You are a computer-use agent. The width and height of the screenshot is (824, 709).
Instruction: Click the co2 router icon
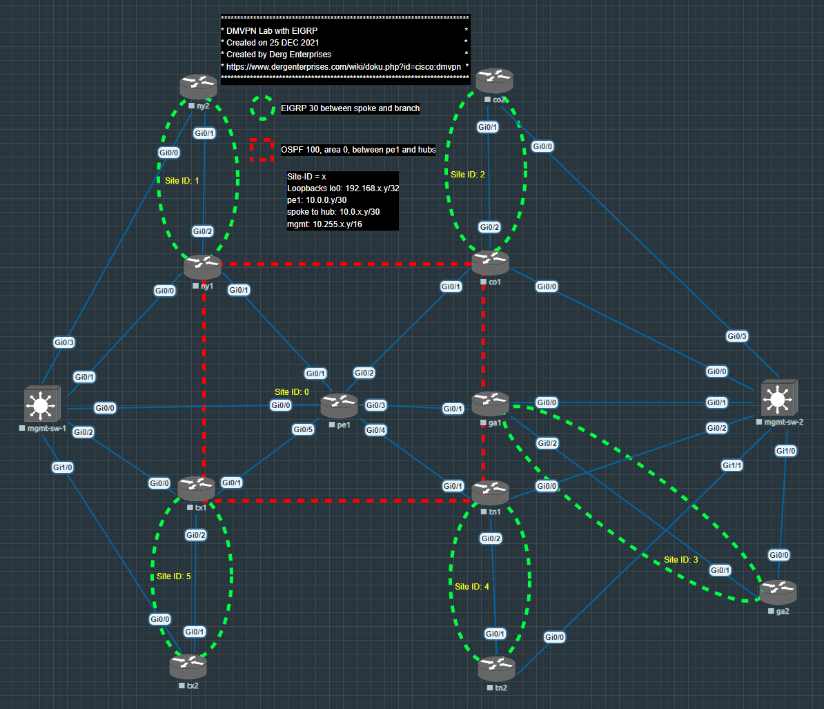[494, 80]
